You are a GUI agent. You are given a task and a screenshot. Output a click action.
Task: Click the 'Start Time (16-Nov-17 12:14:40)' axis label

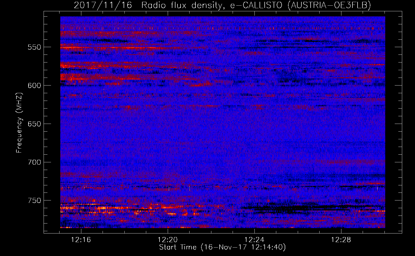pyautogui.click(x=222, y=247)
